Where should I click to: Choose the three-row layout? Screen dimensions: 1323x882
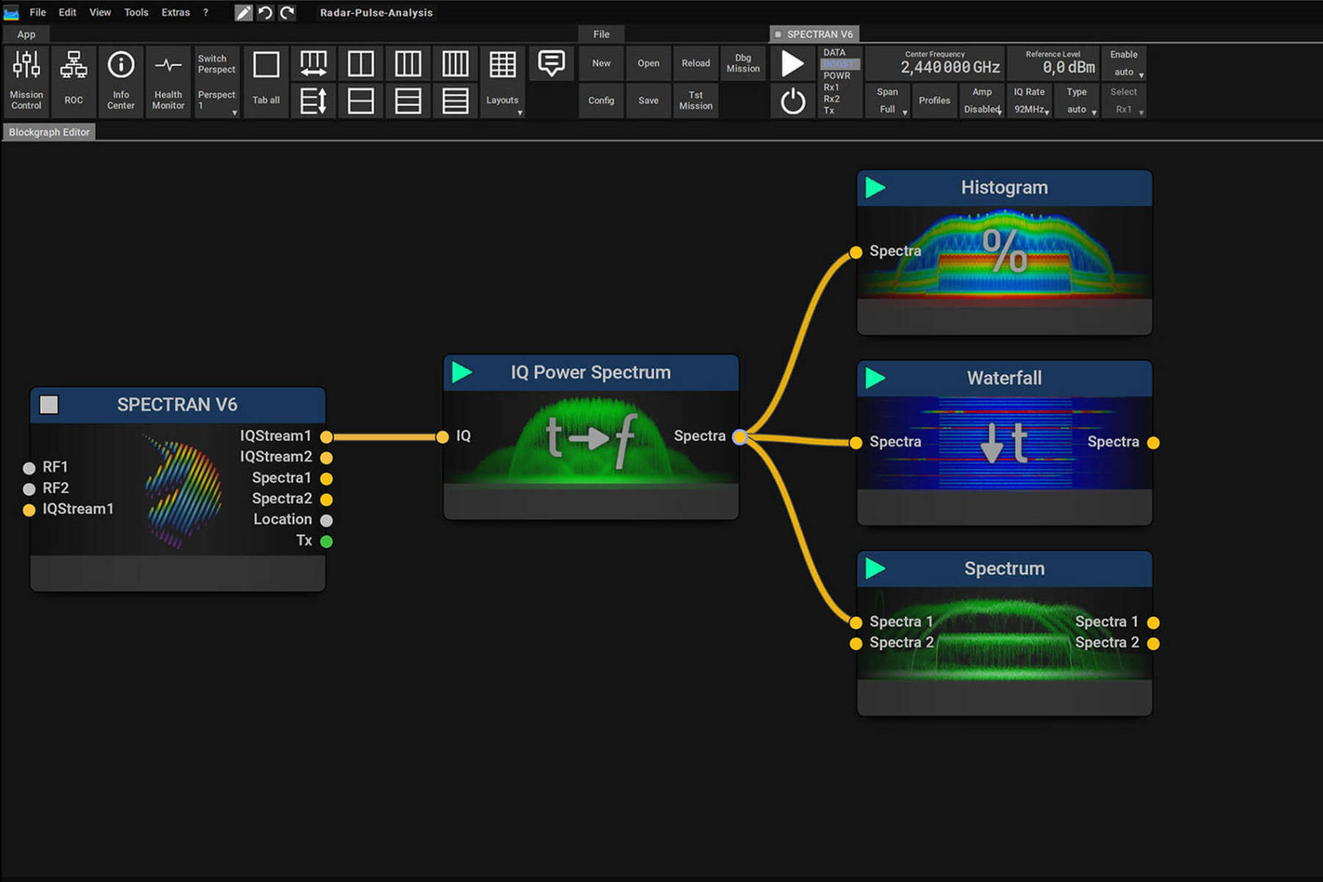(x=408, y=101)
